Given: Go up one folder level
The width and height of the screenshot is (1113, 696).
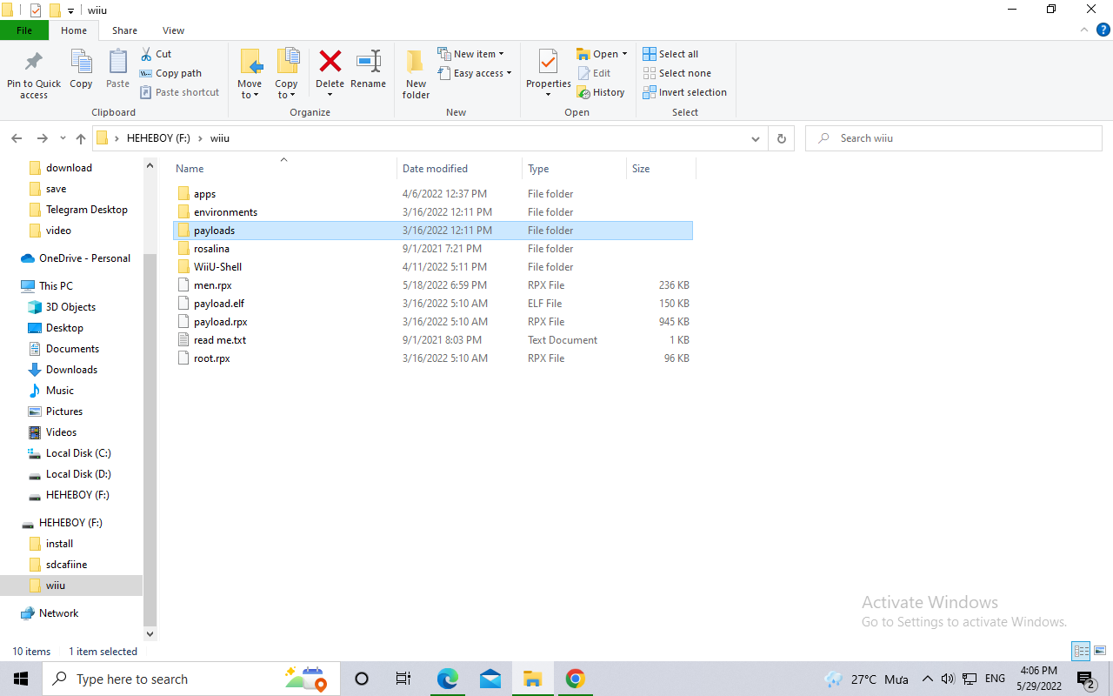Looking at the screenshot, I should click(81, 138).
